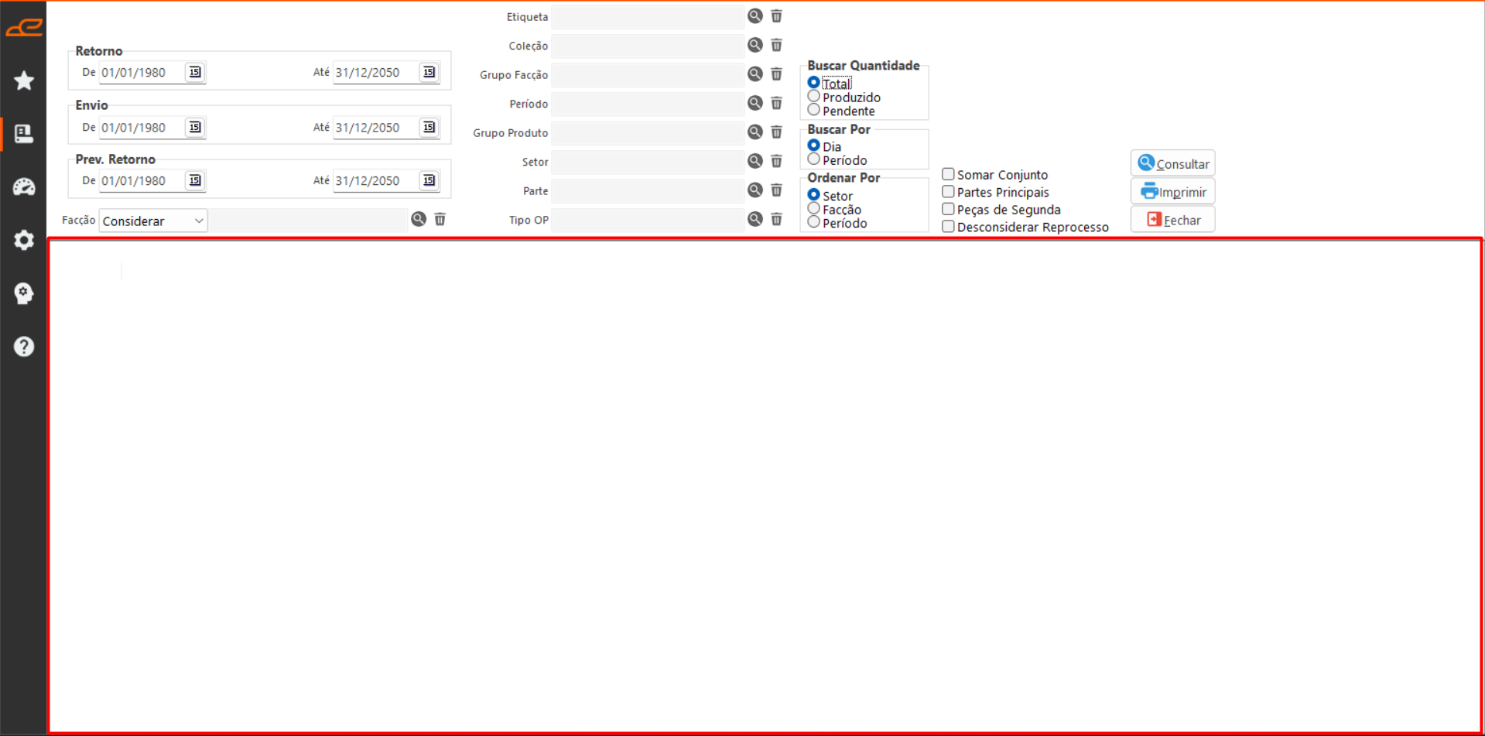
Task: Click the Consultar button
Action: point(1172,163)
